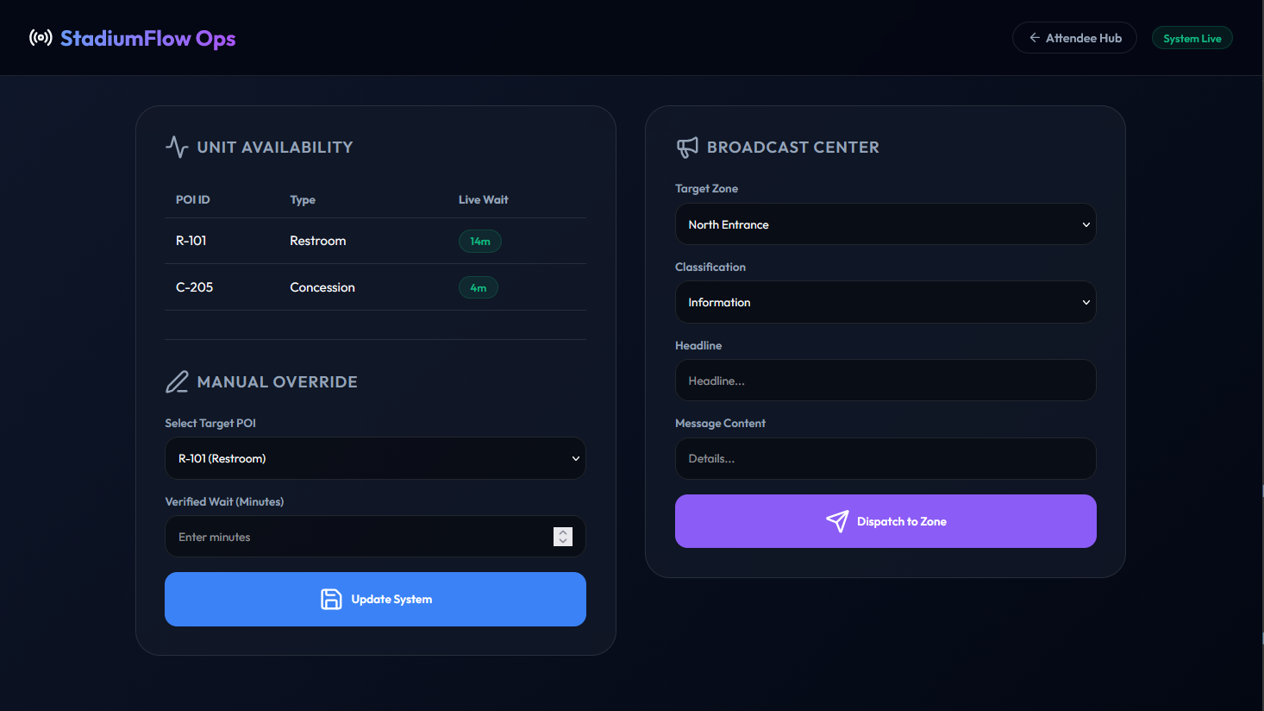Click into the Message Content details field

[885, 458]
